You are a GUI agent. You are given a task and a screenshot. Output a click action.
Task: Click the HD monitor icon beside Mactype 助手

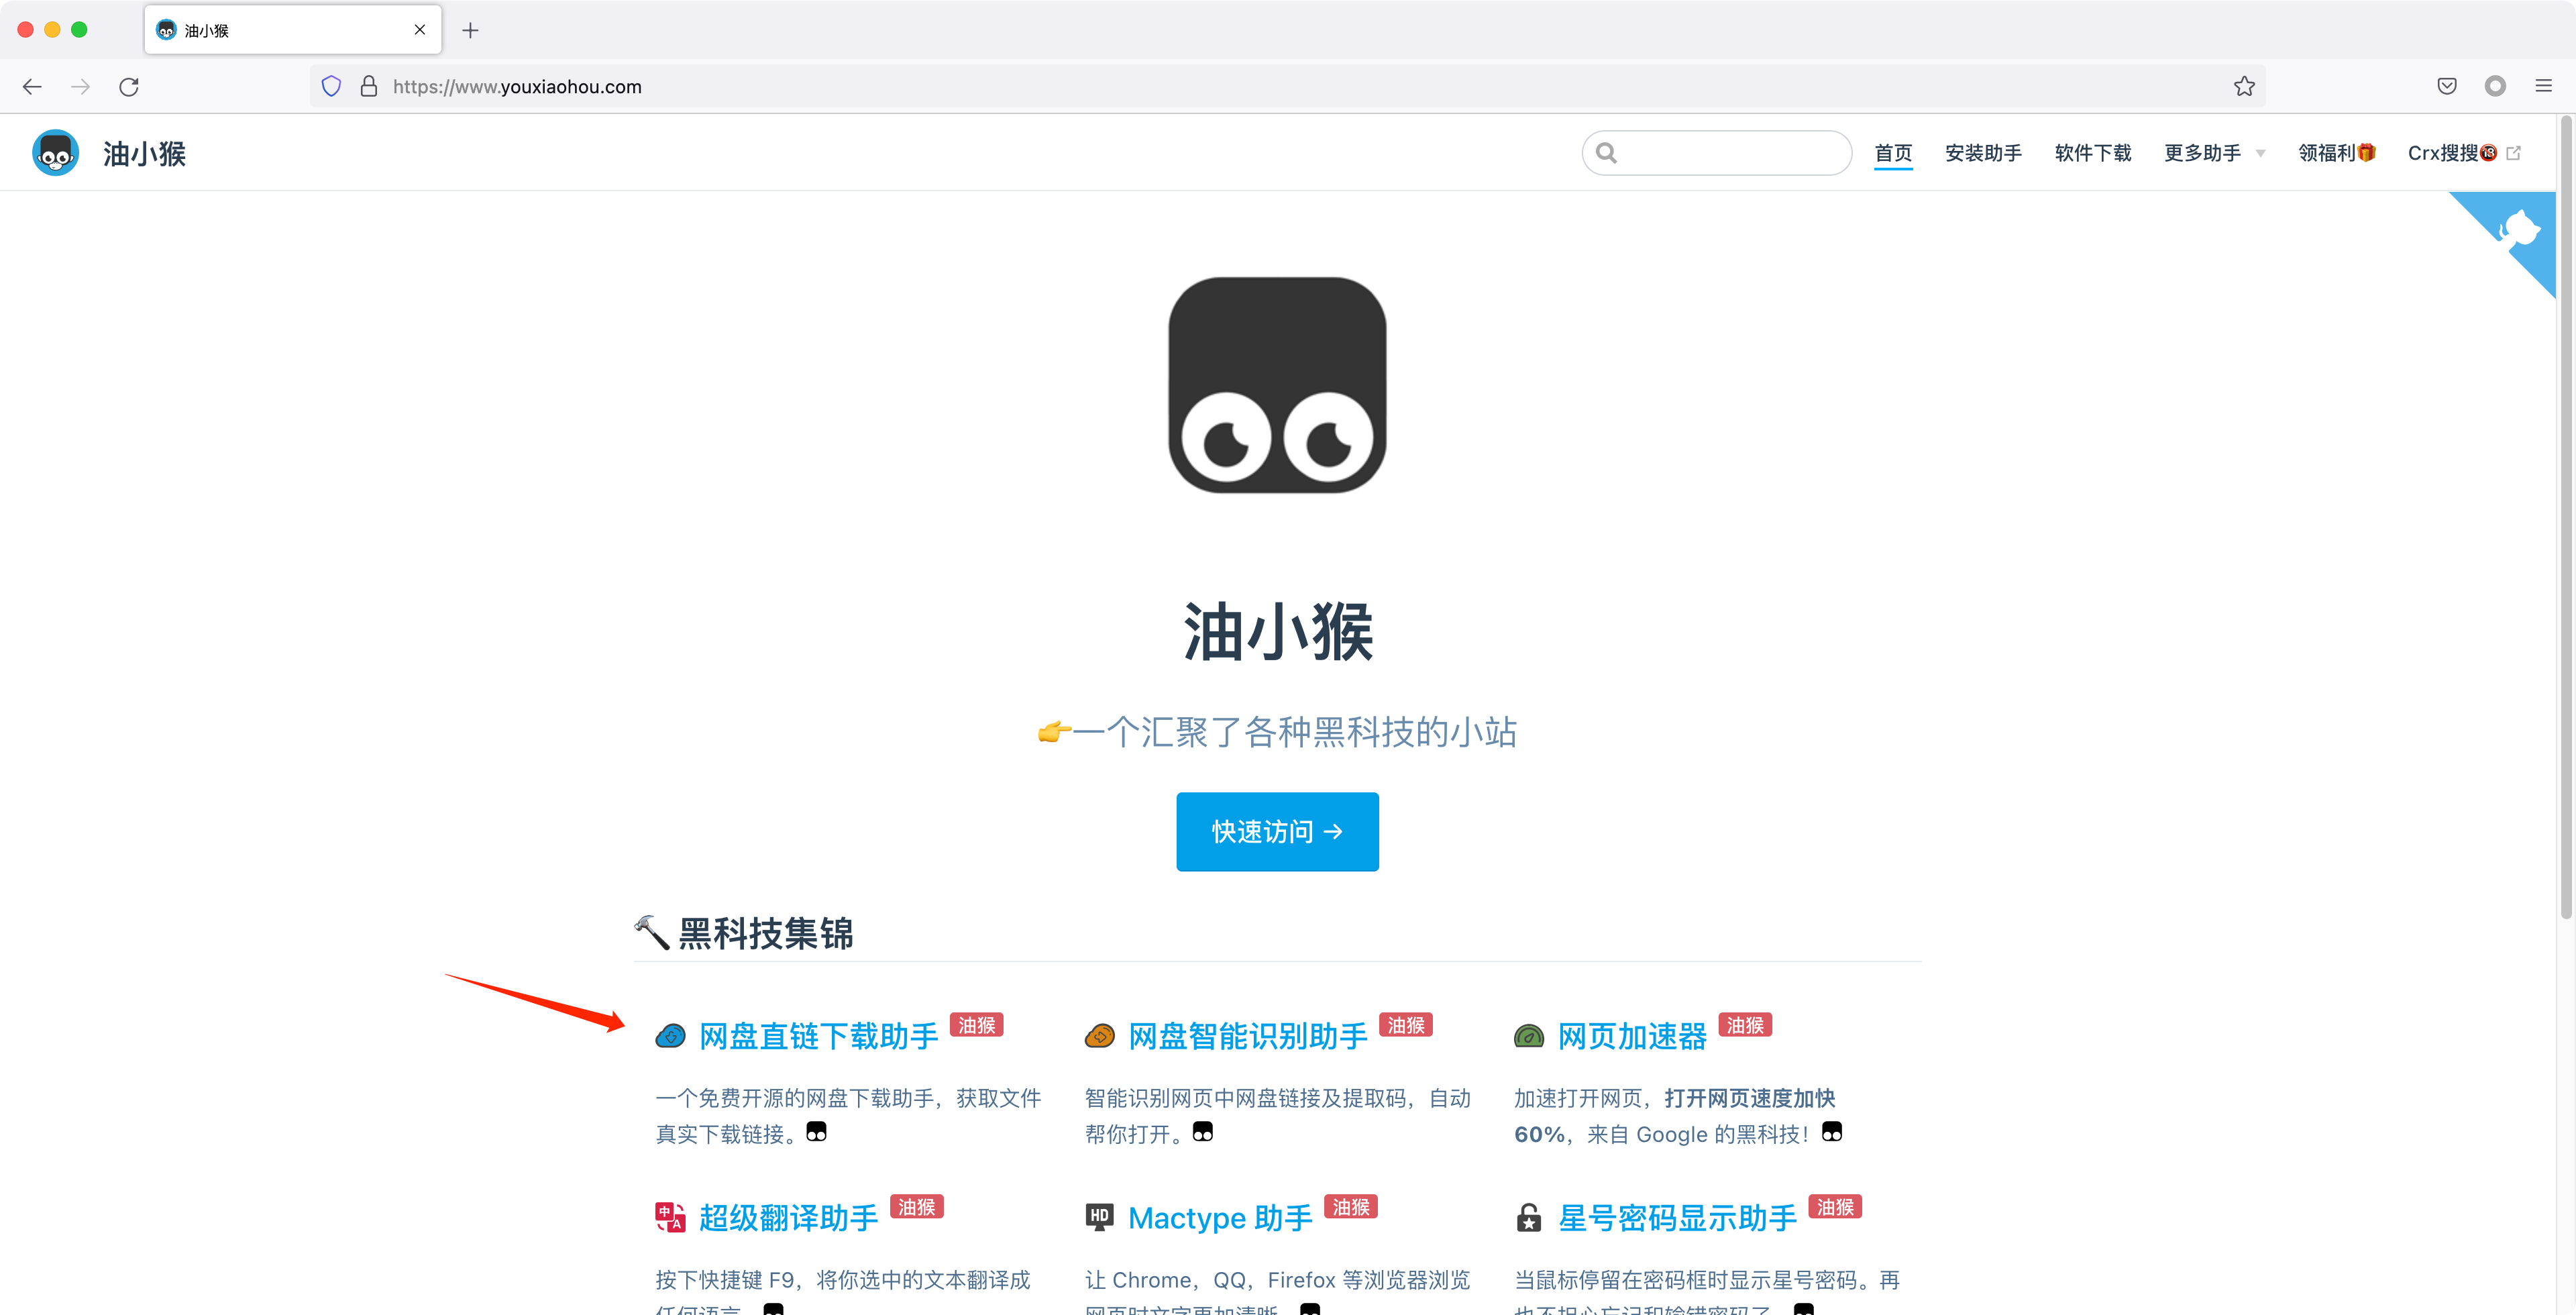point(1099,1217)
